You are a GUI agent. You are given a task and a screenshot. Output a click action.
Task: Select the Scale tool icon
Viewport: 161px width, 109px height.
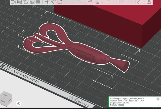click(60, 2)
